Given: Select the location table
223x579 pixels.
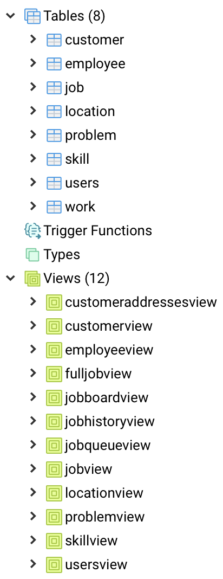Looking at the screenshot, I should coord(90,111).
